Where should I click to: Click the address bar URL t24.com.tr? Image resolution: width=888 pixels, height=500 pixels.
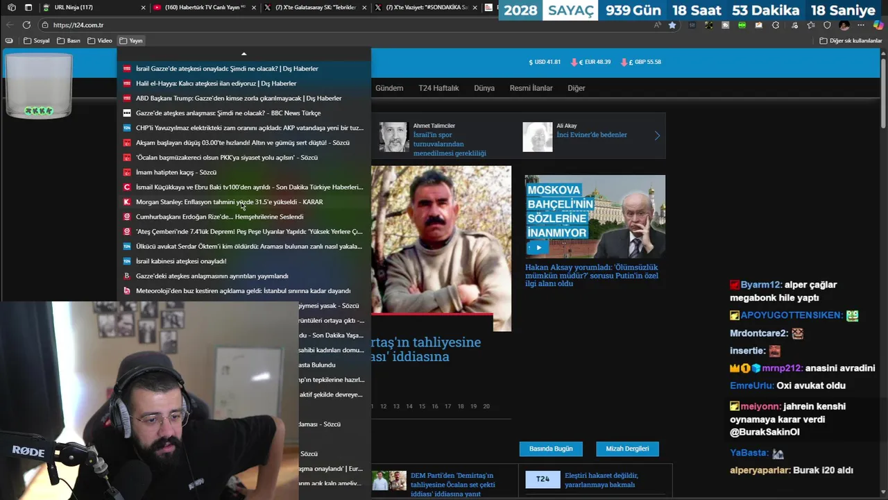78,25
